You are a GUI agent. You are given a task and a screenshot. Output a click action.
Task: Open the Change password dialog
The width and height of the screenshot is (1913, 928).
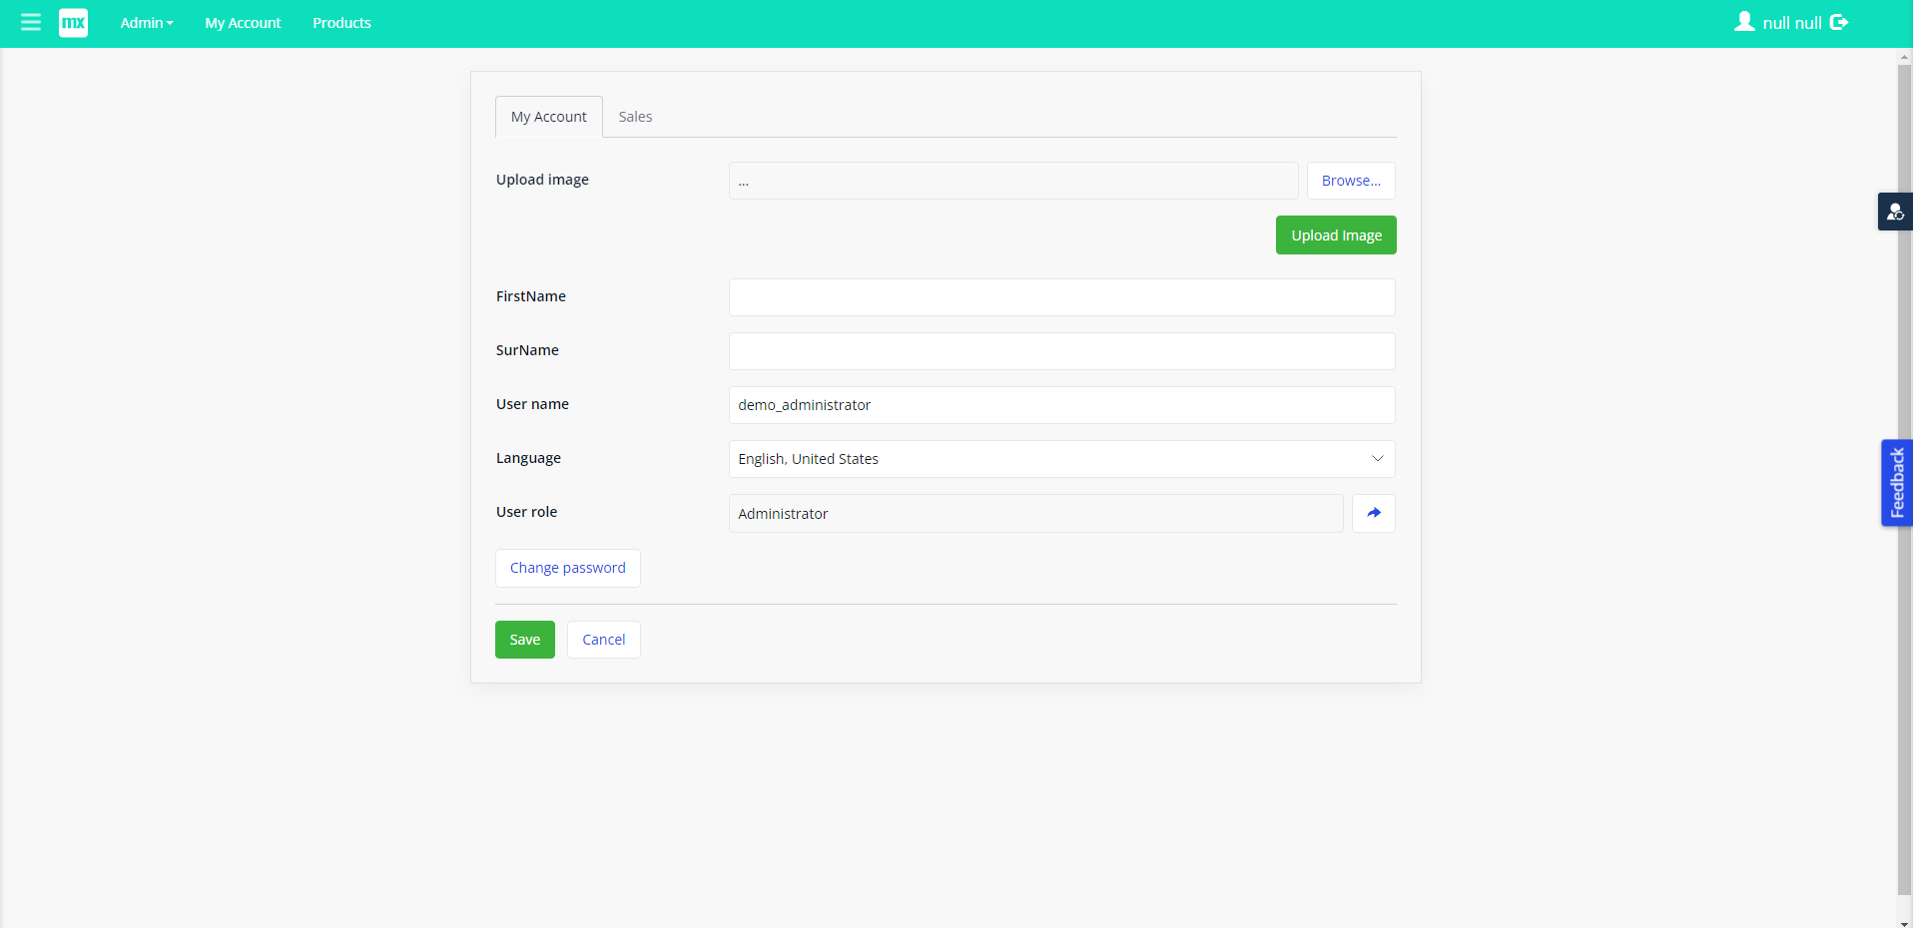[567, 567]
